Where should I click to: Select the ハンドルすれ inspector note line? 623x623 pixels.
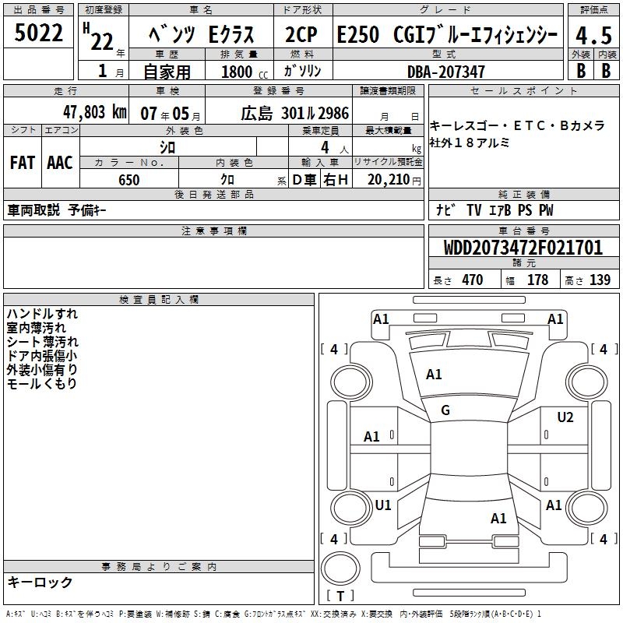[x=42, y=314]
